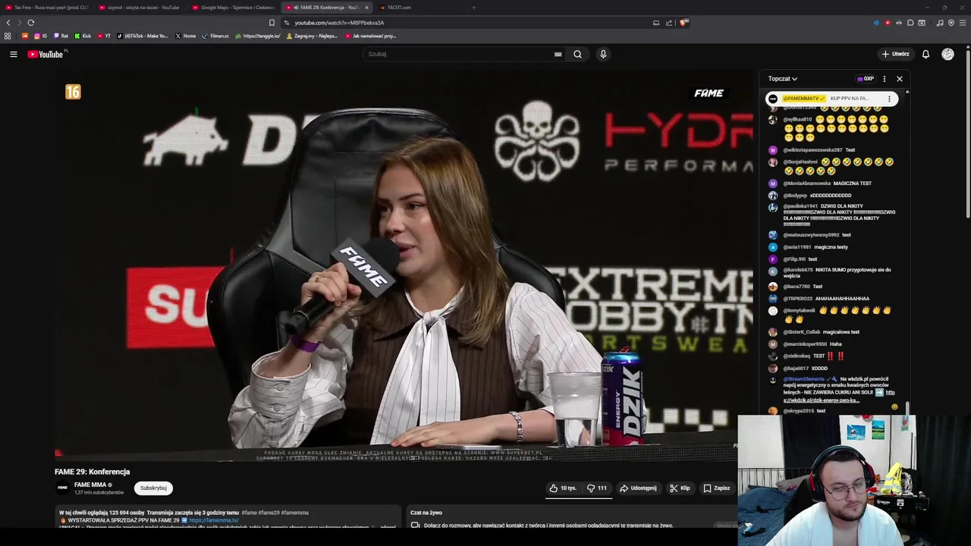The width and height of the screenshot is (971, 546).
Task: Open the YT bookmark
Action: point(104,36)
